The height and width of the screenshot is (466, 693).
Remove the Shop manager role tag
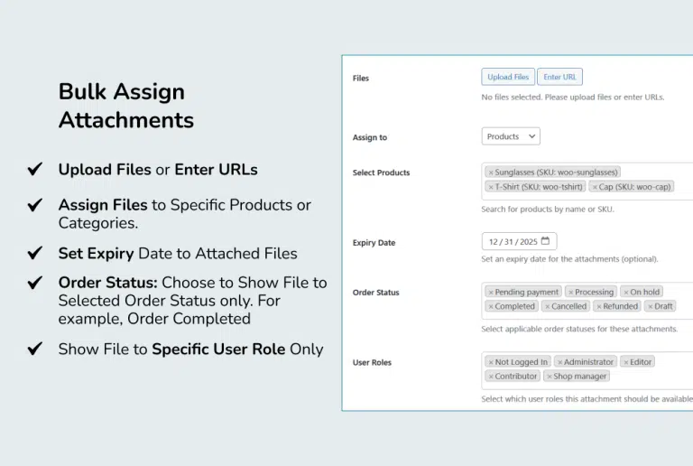point(549,377)
